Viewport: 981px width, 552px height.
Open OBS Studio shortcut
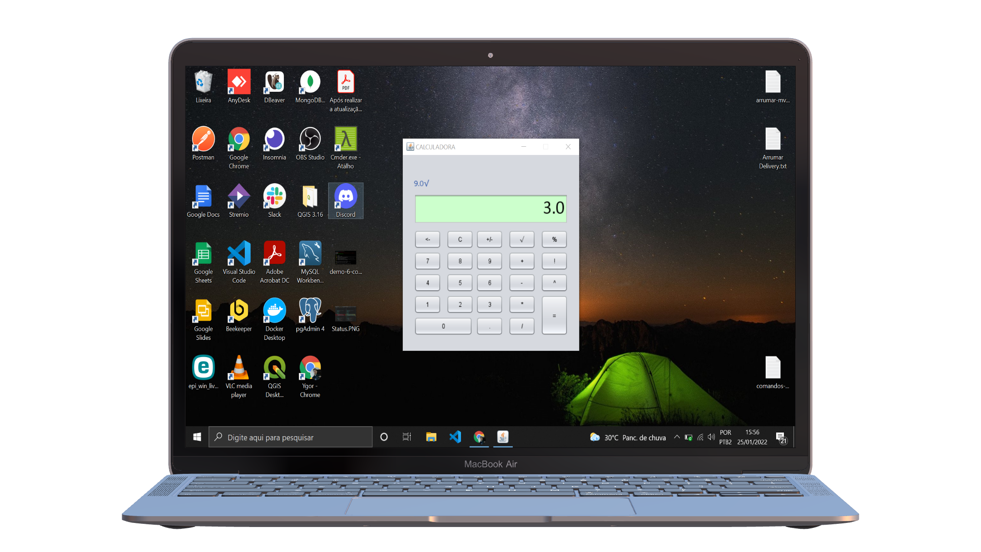click(x=310, y=140)
